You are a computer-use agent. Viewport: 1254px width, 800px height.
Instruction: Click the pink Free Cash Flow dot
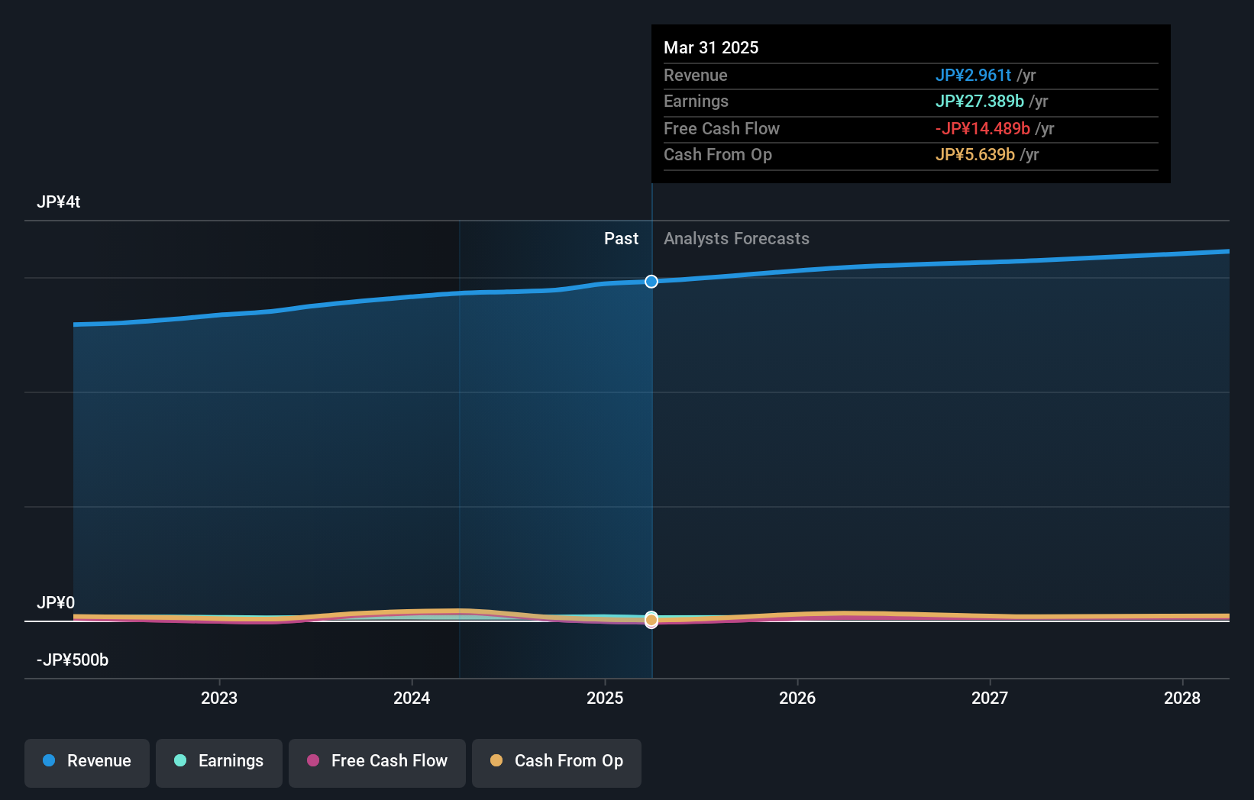tap(313, 760)
